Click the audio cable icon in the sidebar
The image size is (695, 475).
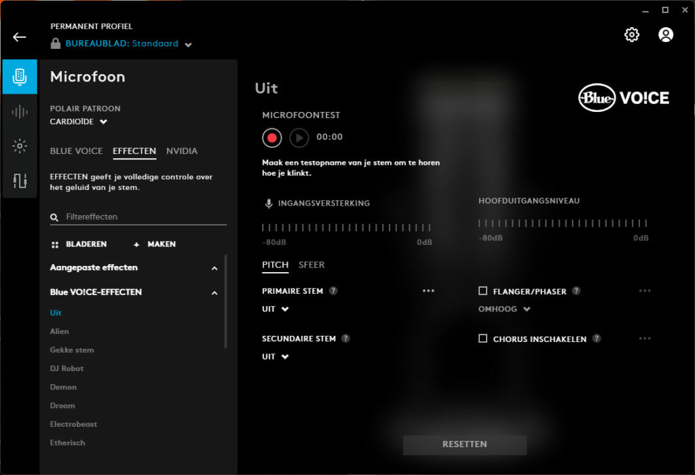[20, 180]
